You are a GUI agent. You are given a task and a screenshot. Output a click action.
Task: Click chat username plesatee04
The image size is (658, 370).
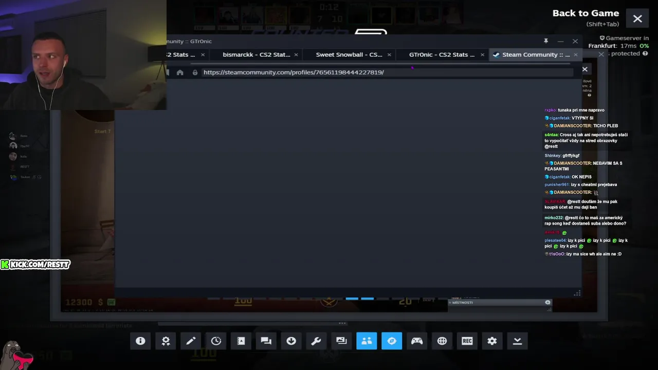(x=555, y=240)
